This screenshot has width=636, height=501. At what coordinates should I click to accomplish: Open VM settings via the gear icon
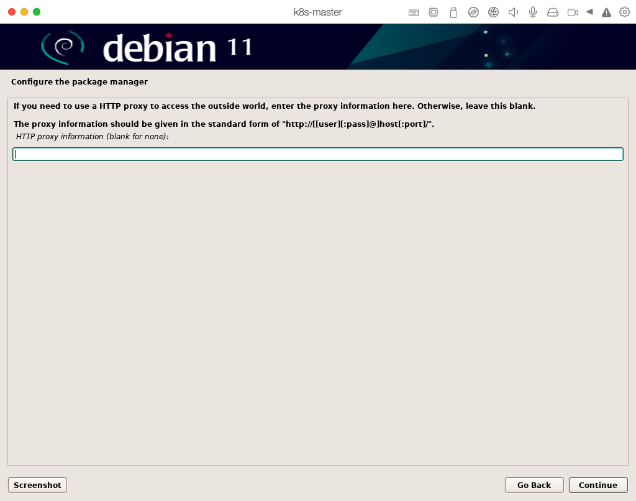[x=625, y=12]
